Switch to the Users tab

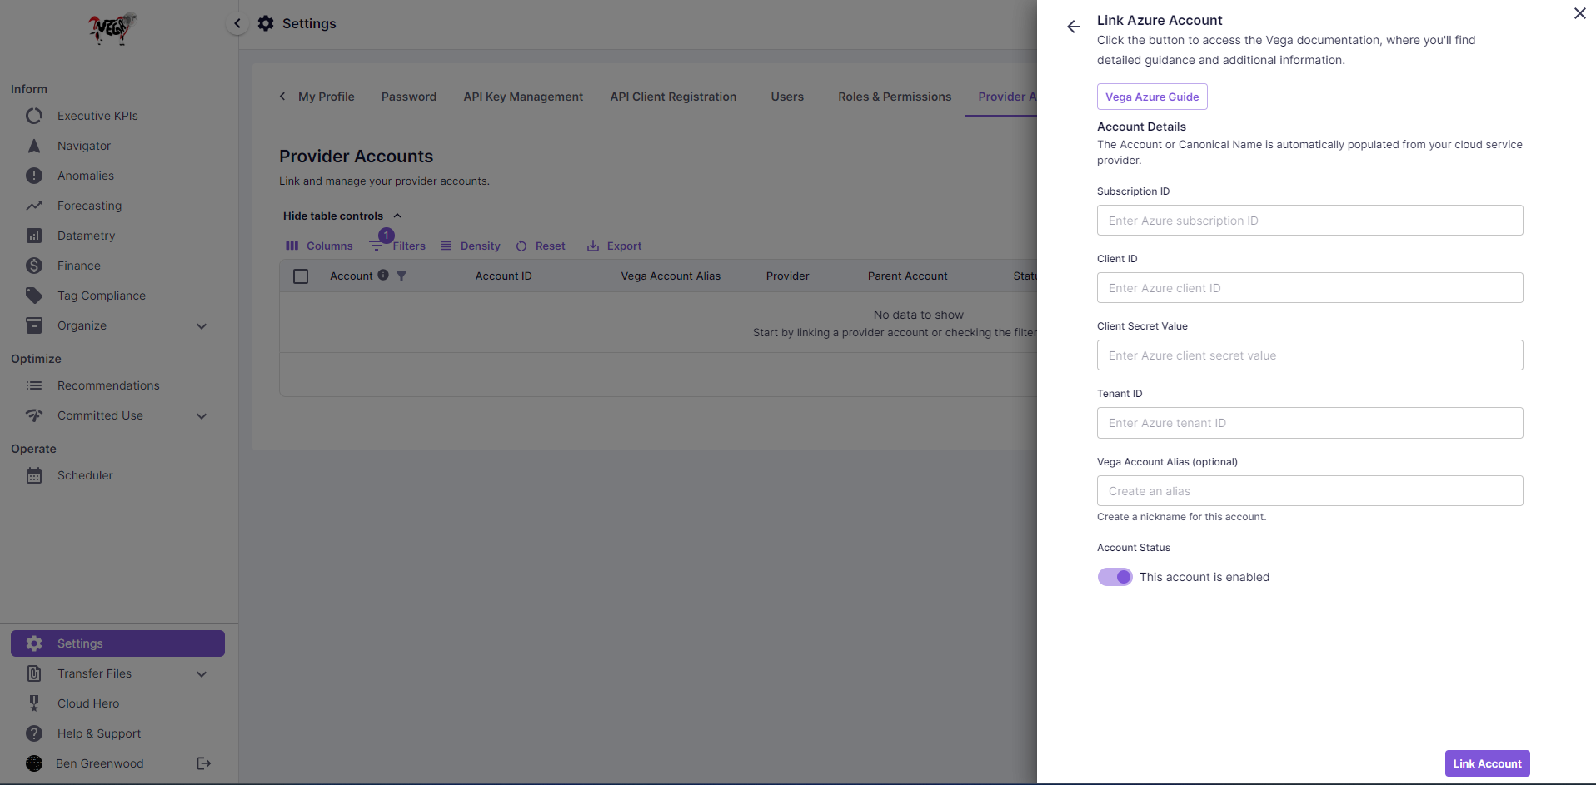pos(787,97)
